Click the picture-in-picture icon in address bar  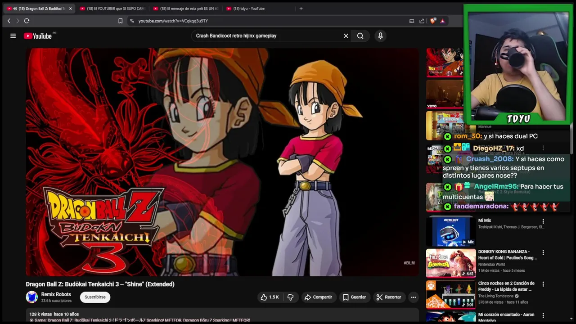tap(411, 21)
